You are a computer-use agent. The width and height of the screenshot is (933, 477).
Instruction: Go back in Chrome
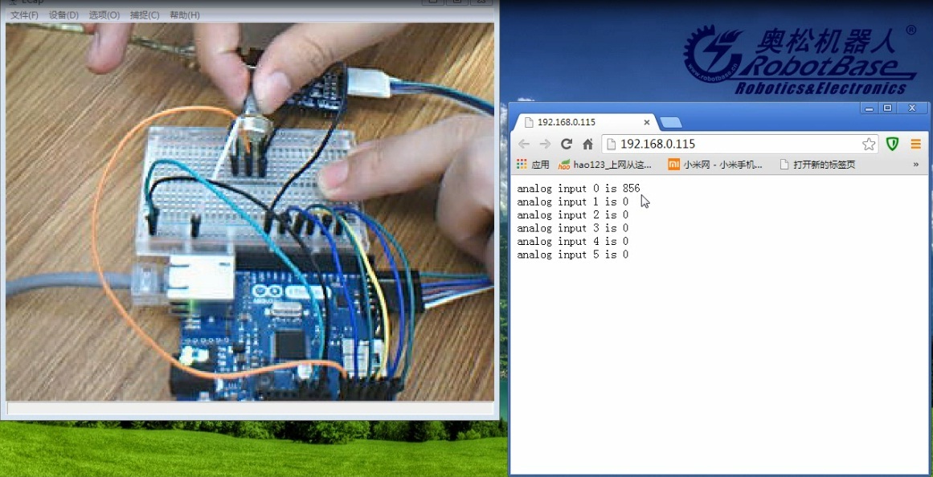pyautogui.click(x=524, y=144)
